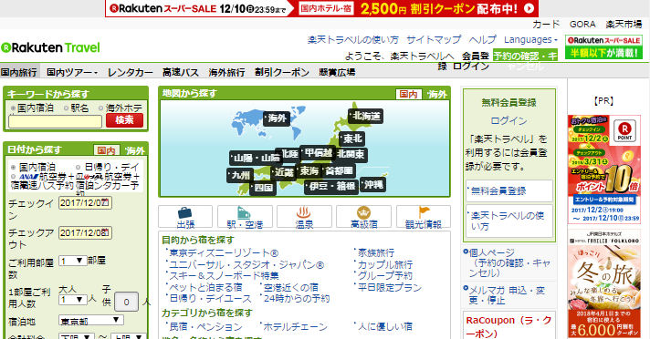The height and width of the screenshot is (339, 650).
Task: Click the 楽天トラベルの使い方 box button
Action: (x=509, y=221)
